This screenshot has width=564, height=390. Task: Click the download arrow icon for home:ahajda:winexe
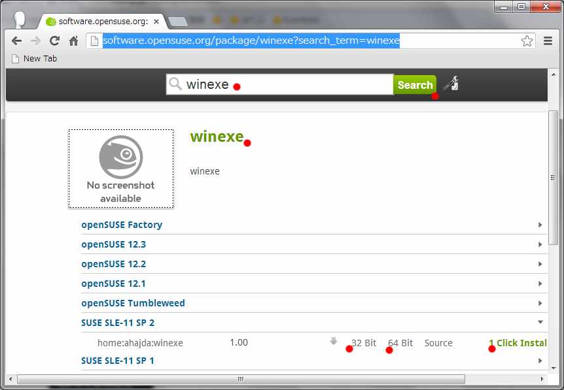point(334,341)
